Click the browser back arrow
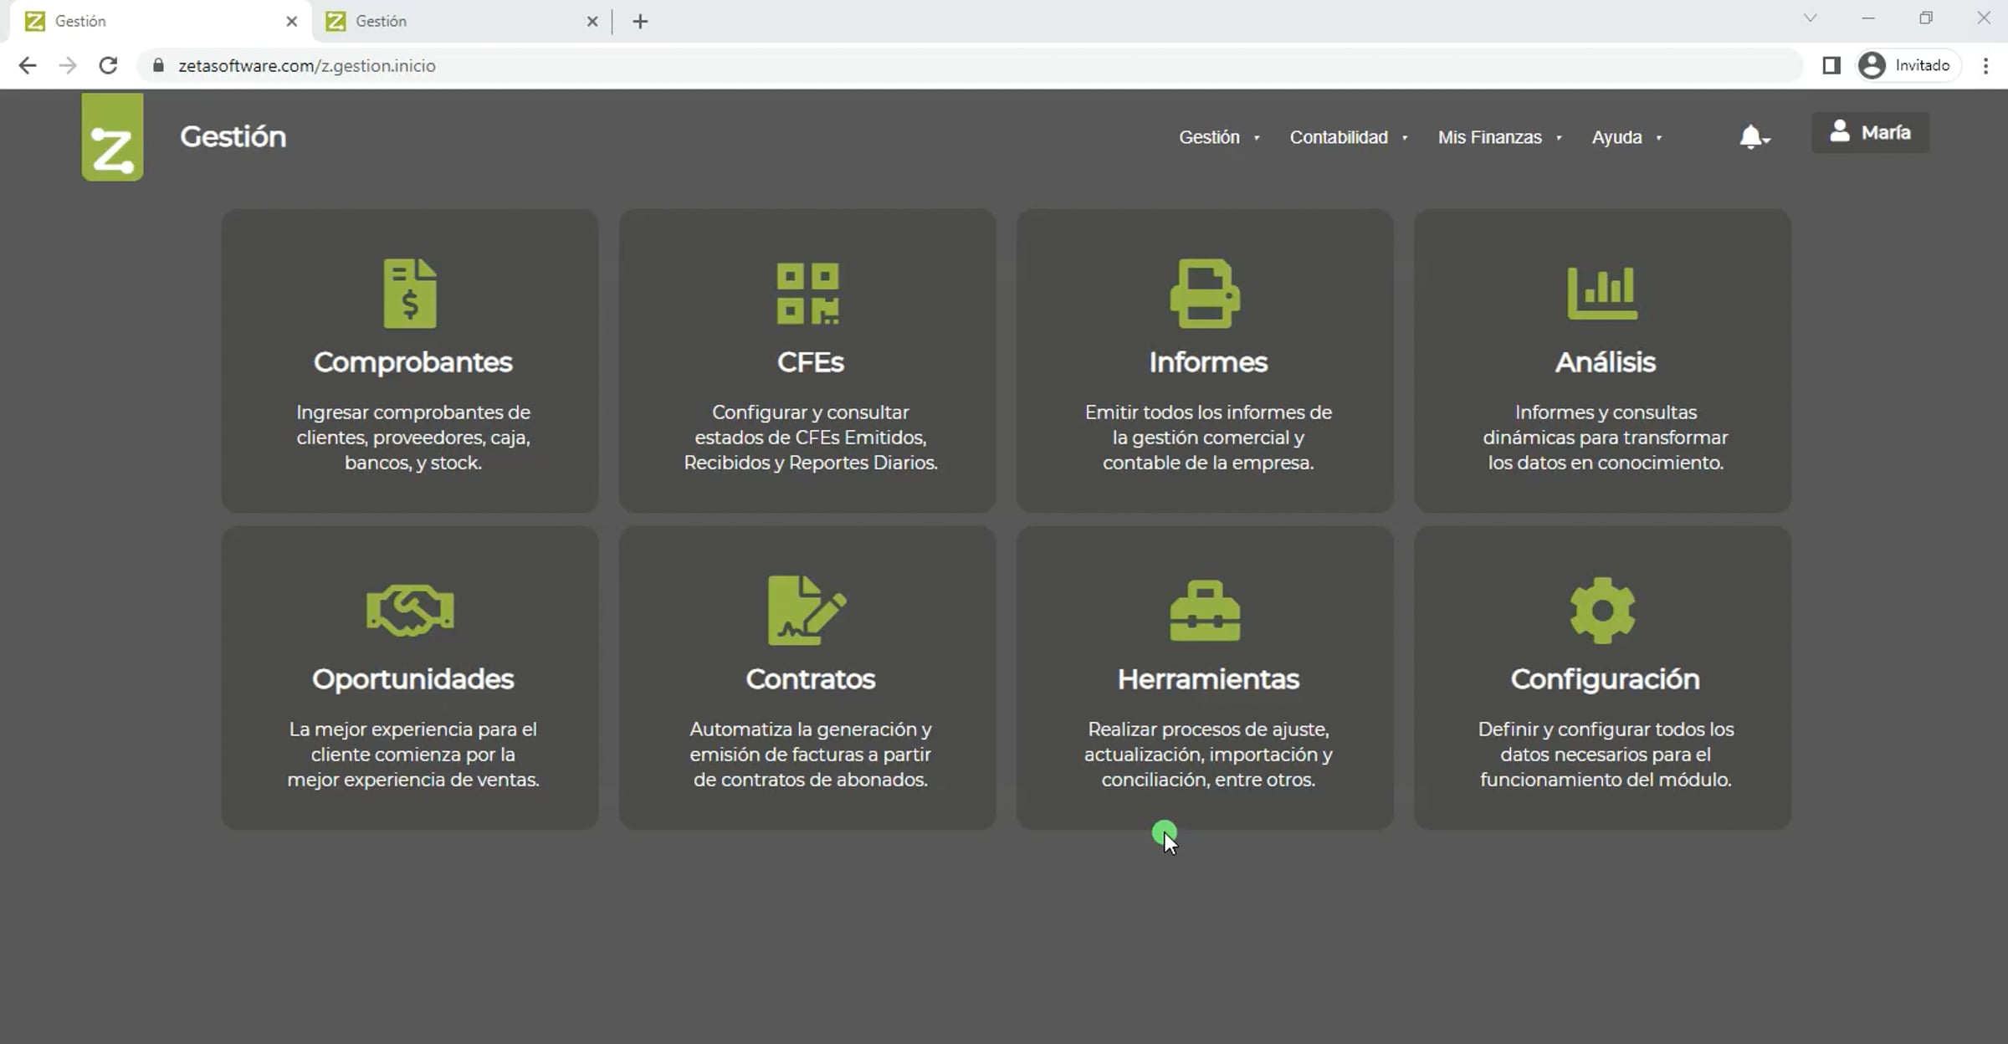 (28, 65)
